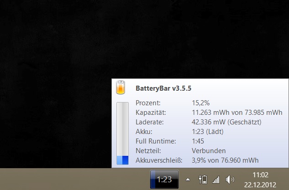Screen dimensions: 289x190
Task: Open the network signal tray icon
Action: pyautogui.click(x=216, y=180)
